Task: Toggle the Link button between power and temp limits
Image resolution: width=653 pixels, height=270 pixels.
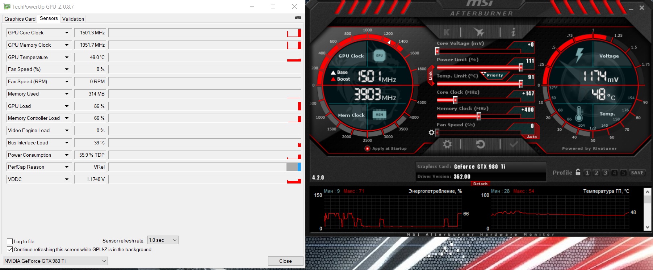Action: click(431, 76)
